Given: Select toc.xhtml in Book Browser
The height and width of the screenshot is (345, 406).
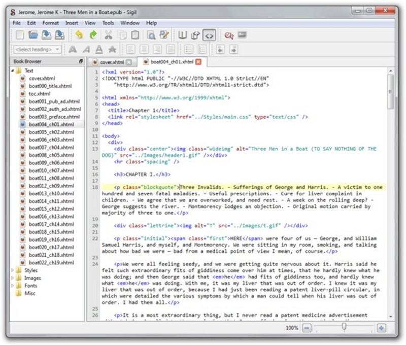Looking at the screenshot, I should (x=40, y=94).
